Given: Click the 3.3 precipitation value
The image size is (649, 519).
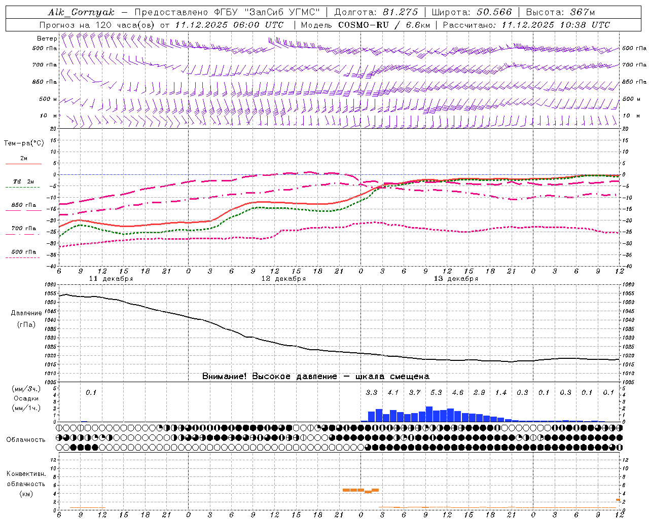Looking at the screenshot, I should (372, 392).
